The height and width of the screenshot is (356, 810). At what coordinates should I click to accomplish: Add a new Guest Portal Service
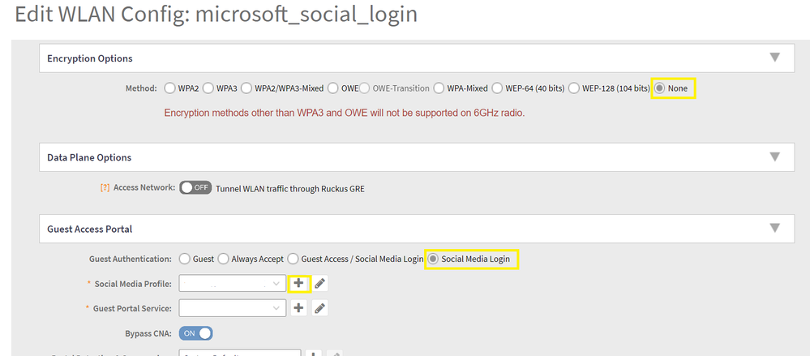298,308
